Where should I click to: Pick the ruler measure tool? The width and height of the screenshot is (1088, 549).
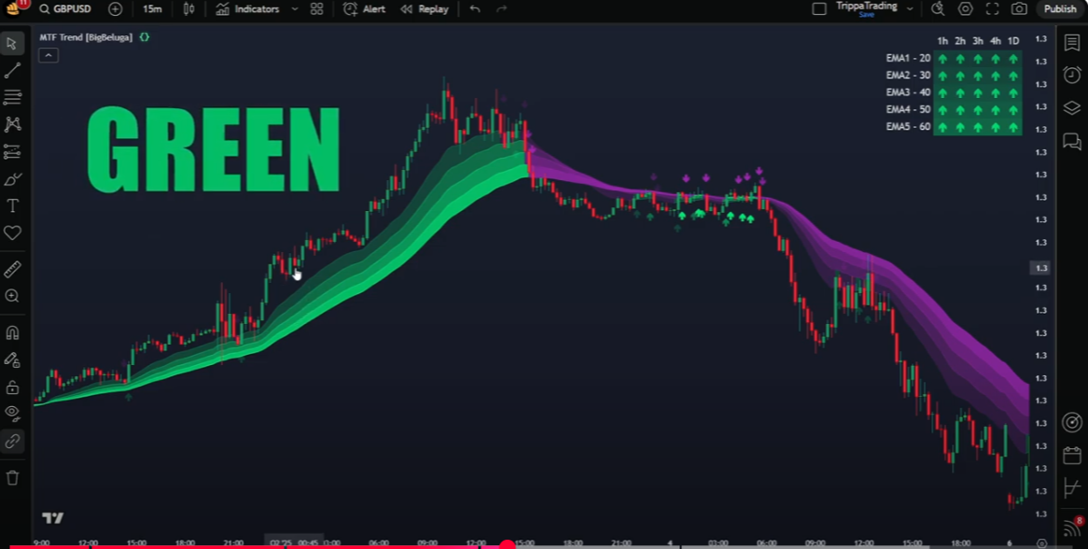pyautogui.click(x=13, y=269)
